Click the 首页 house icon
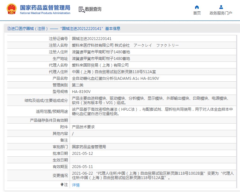Viewport: 240px width, 192px height. 197,7
